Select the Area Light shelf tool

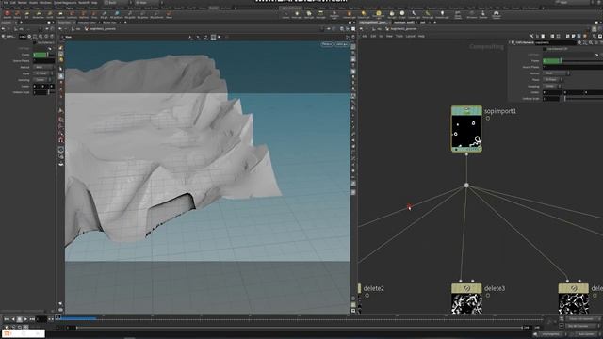[320, 15]
